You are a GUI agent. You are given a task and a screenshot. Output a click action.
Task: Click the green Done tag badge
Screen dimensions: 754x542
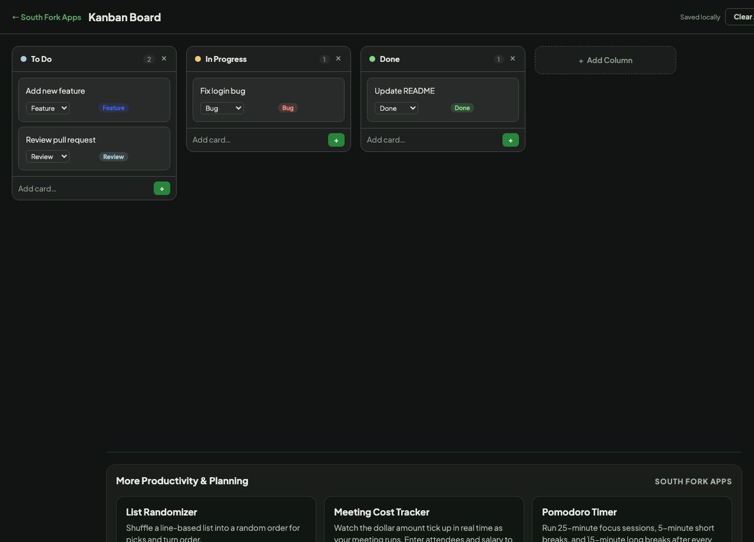(x=462, y=108)
